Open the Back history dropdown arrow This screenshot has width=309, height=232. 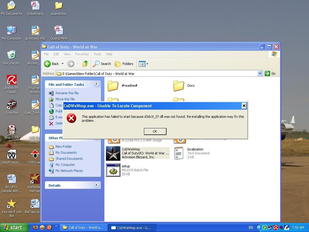[x=63, y=64]
